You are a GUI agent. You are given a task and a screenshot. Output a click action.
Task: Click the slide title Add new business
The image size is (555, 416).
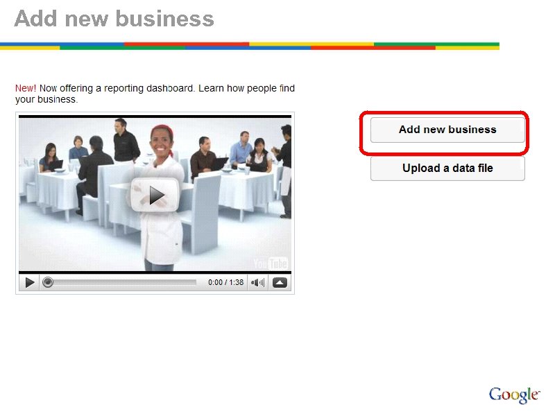tap(114, 19)
